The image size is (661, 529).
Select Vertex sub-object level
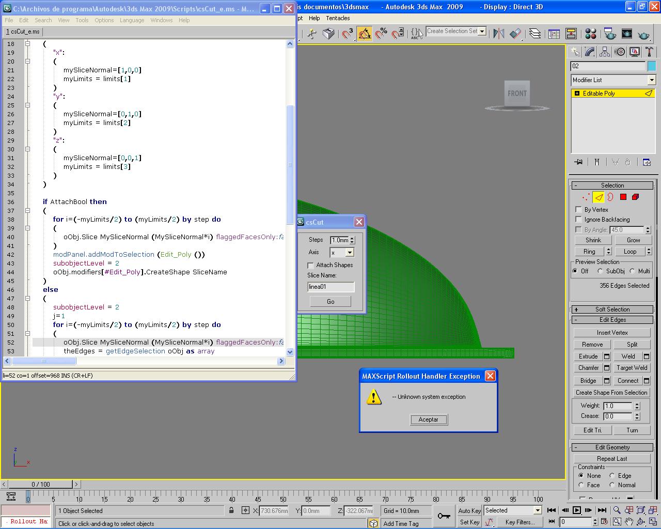coord(586,197)
